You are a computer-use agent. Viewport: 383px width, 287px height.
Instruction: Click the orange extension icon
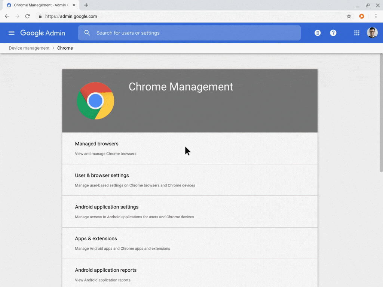coord(361,16)
